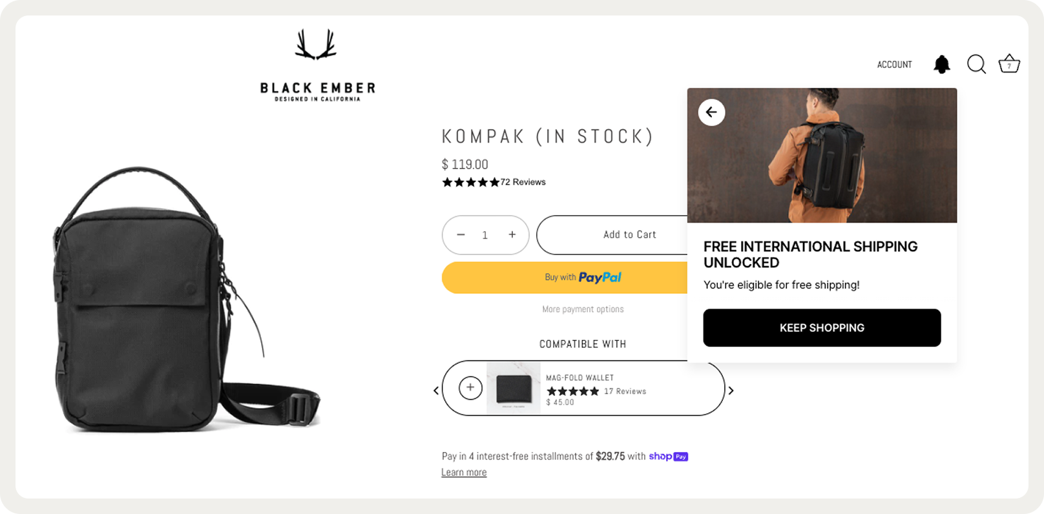Open the 72 Reviews star rating

(494, 182)
